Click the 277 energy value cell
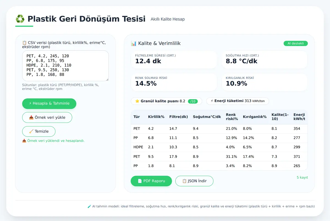The width and height of the screenshot is (330, 221). (x=297, y=138)
